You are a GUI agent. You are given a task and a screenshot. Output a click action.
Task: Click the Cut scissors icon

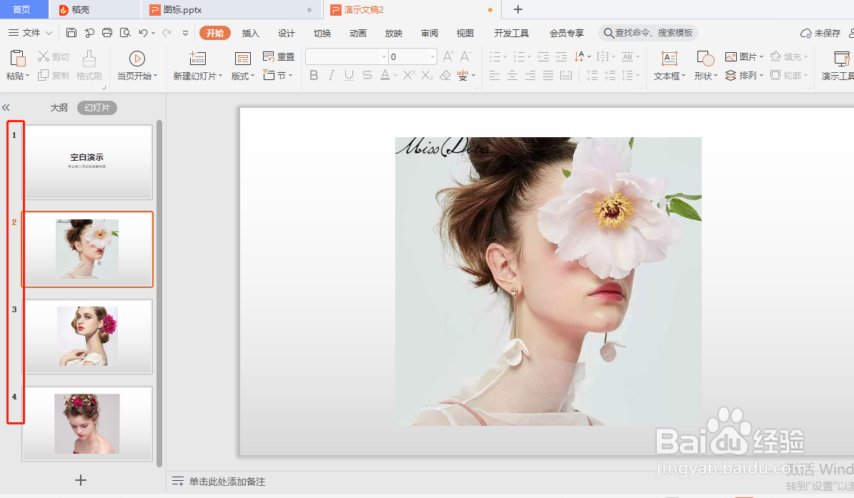tap(44, 56)
